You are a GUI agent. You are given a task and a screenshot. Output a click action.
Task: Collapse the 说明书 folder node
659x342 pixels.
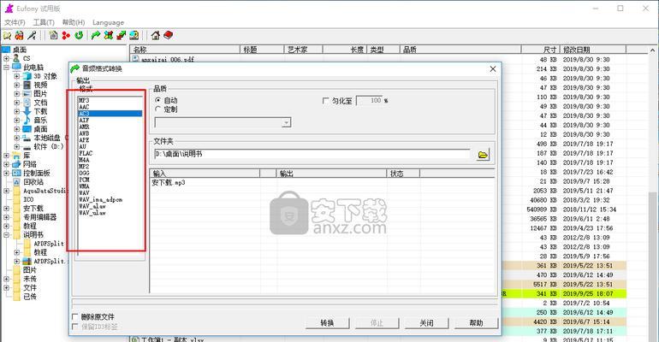click(x=6, y=234)
